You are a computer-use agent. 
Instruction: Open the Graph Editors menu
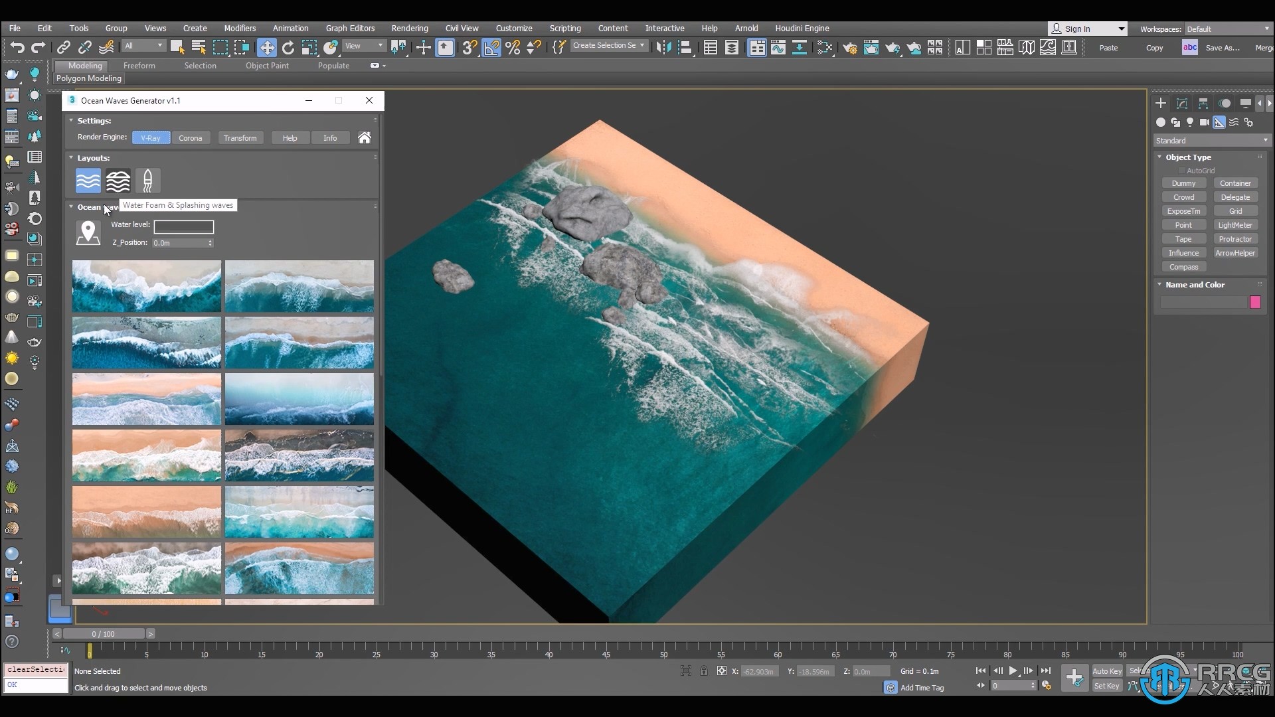tap(350, 28)
